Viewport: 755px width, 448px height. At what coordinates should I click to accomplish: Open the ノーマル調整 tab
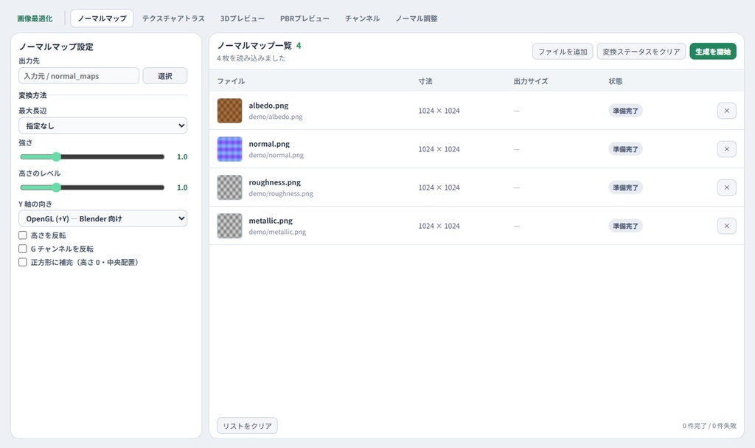tap(417, 18)
